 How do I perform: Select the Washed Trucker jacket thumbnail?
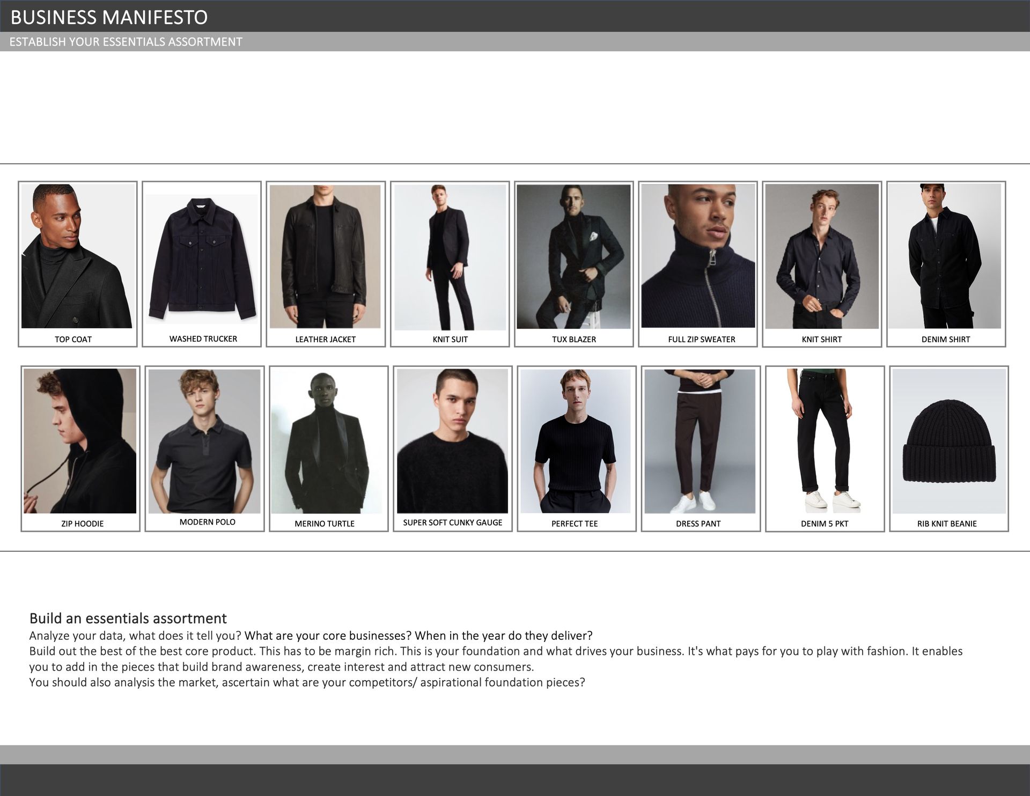(x=201, y=259)
